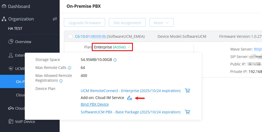Click the Cloud IM Service edit icon
Viewport: 262px width, 132px height.
coord(129,98)
